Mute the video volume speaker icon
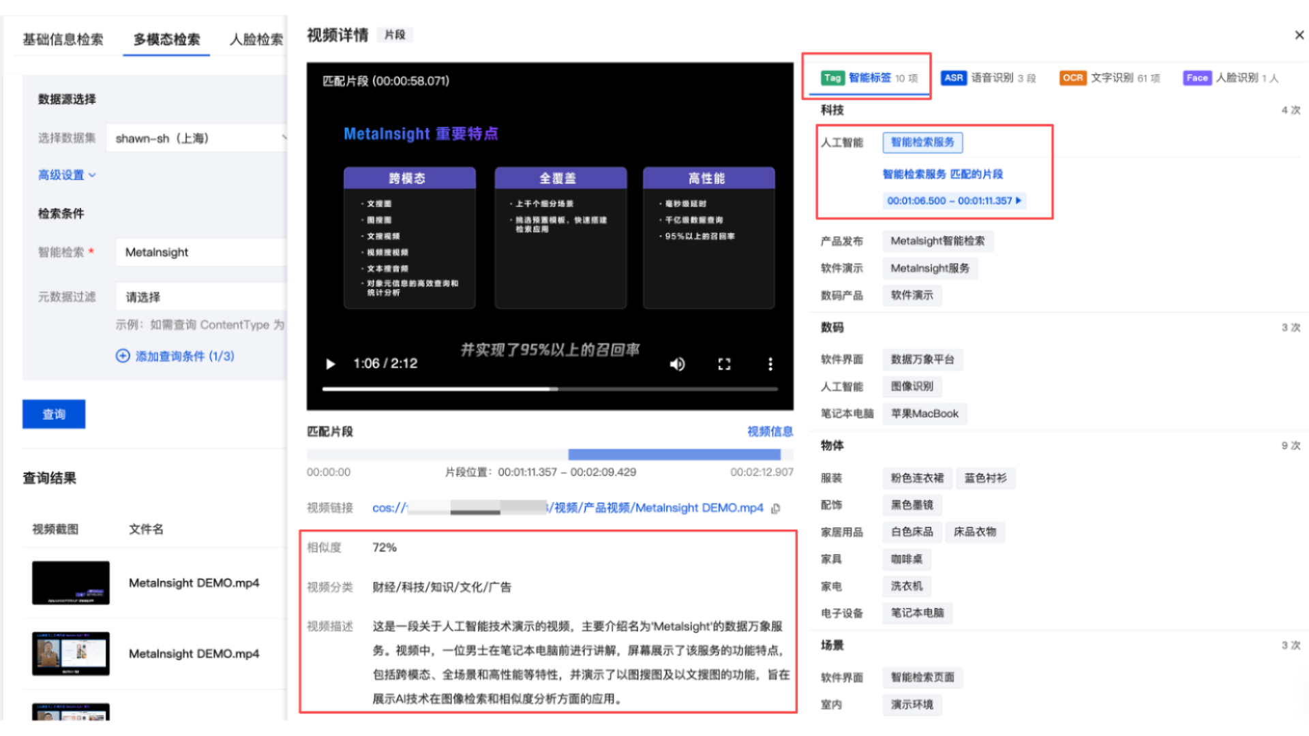Viewport: 1309px width, 736px height. [x=677, y=364]
